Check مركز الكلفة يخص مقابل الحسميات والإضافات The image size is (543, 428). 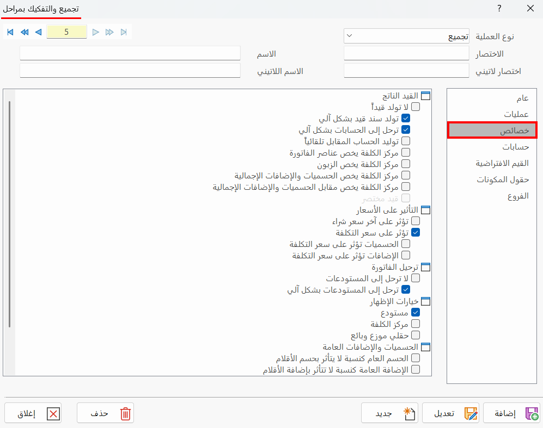(x=406, y=187)
